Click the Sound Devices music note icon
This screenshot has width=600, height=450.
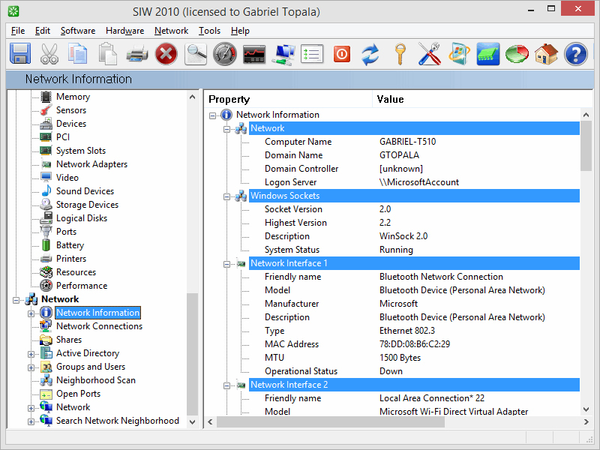46,191
